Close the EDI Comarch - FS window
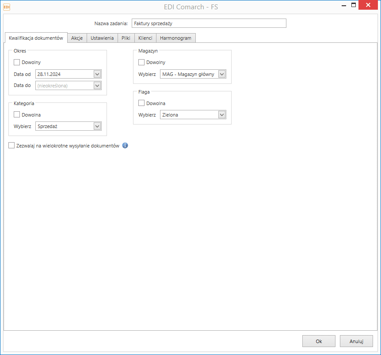The height and width of the screenshot is (355, 381). coord(368,5)
